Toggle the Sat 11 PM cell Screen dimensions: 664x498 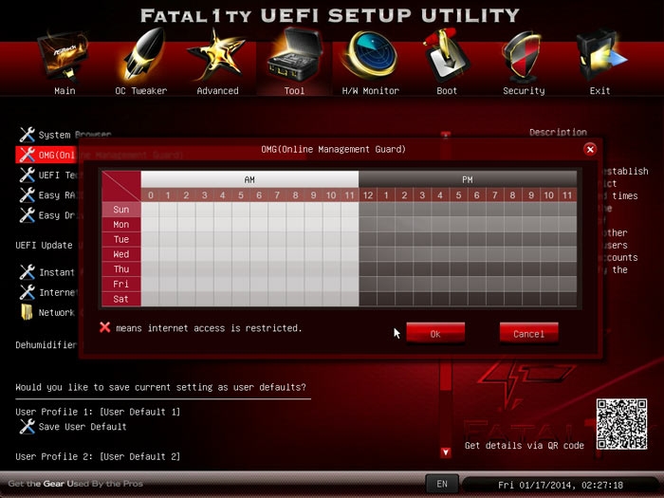tap(567, 299)
